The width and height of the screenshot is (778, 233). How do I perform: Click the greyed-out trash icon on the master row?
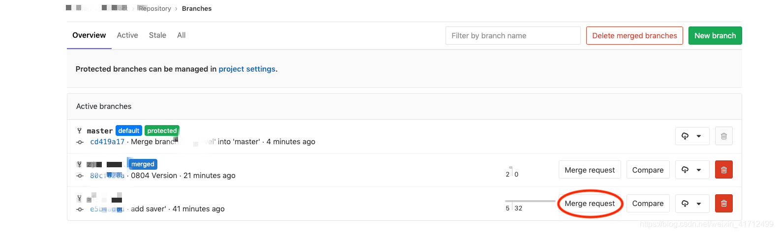pos(723,136)
